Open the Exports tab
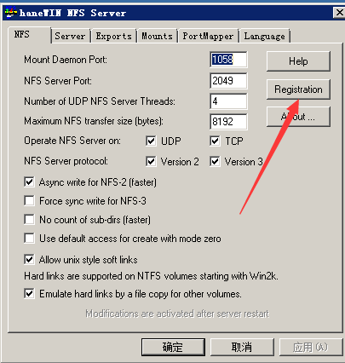Image resolution: width=345 pixels, height=363 pixels. (x=113, y=36)
